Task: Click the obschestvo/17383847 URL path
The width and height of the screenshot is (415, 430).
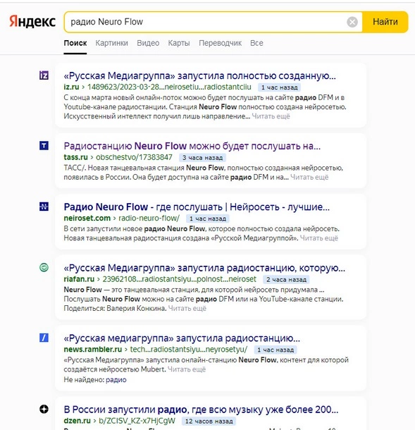Action: 134,157
